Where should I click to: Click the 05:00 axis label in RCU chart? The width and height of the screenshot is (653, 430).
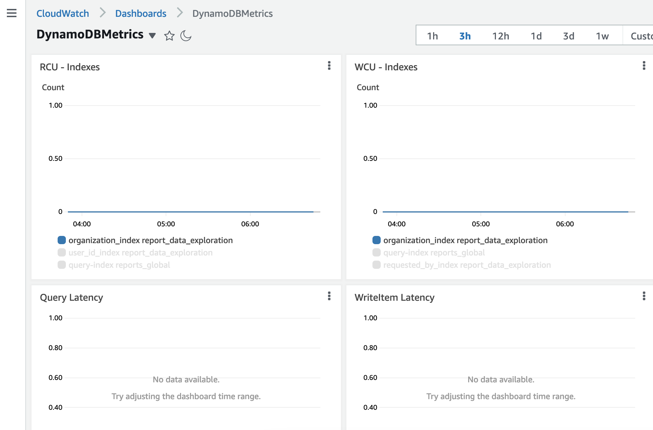click(x=166, y=224)
